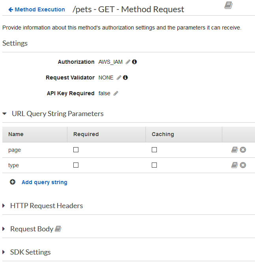The image size is (255, 264).
Task: Expand HTTP Request Headers section
Action: pos(5,206)
